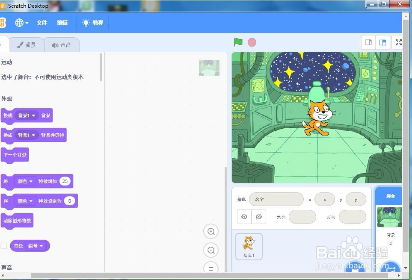Open 编号 dropdown in 背景 reporter block
This screenshot has height=280, width=412.
tap(35, 246)
